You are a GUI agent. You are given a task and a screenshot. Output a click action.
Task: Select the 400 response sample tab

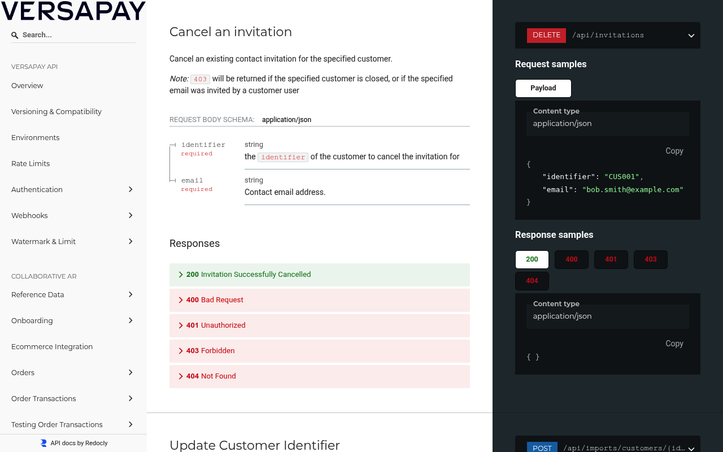coord(572,259)
